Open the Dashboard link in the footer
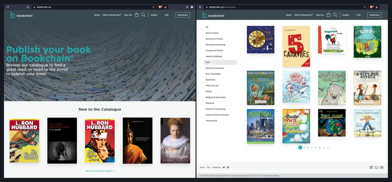 coord(217,167)
